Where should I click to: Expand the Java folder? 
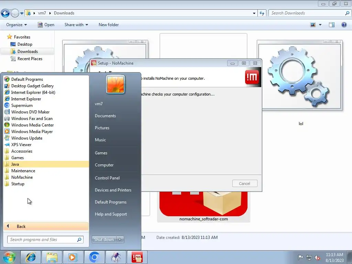(x=46, y=164)
